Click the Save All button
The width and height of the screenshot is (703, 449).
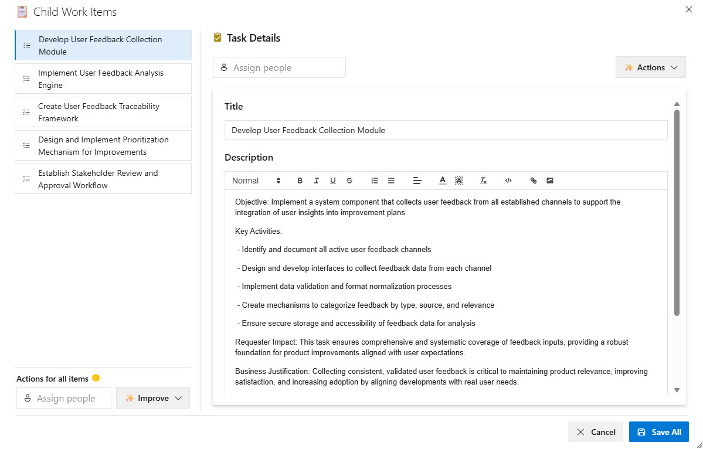coord(658,431)
